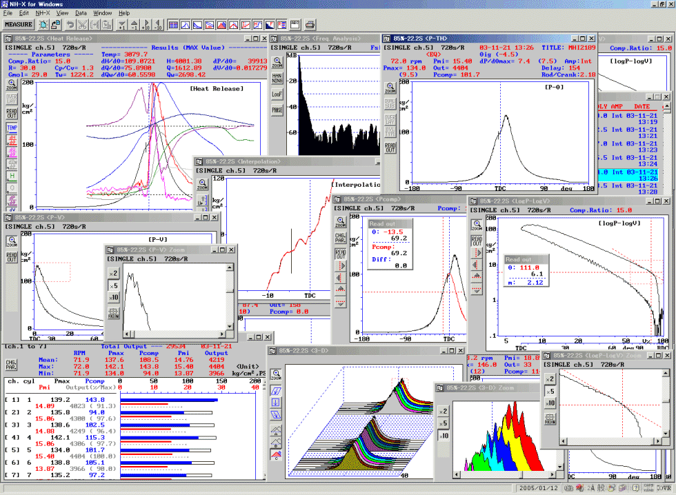Click the ABC icon in the toolbar

[x=295, y=25]
